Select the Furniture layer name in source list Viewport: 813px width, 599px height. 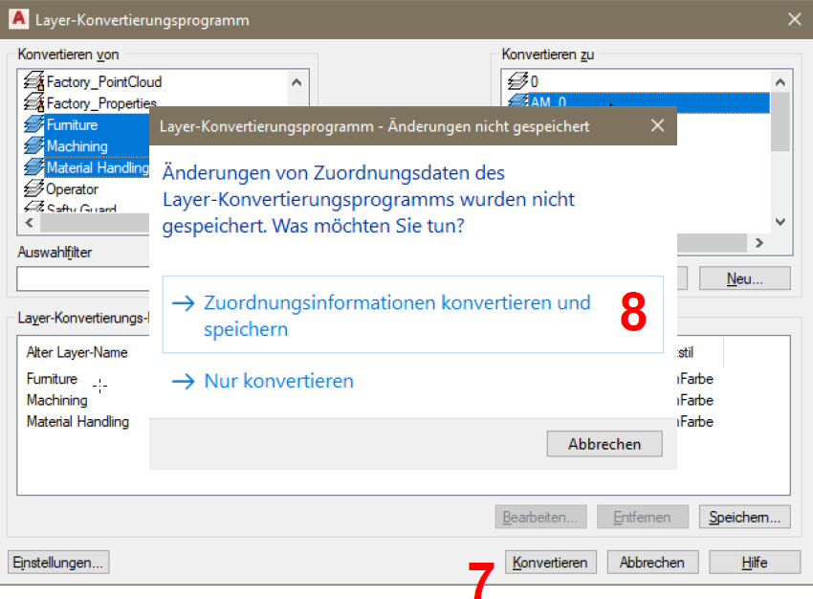click(72, 125)
